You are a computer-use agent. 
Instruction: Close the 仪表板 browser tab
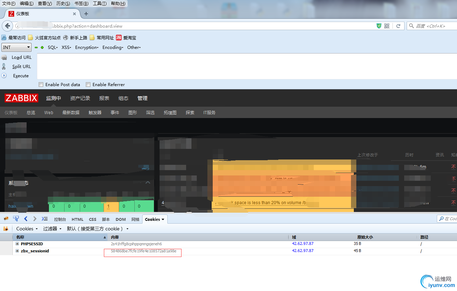pos(74,14)
